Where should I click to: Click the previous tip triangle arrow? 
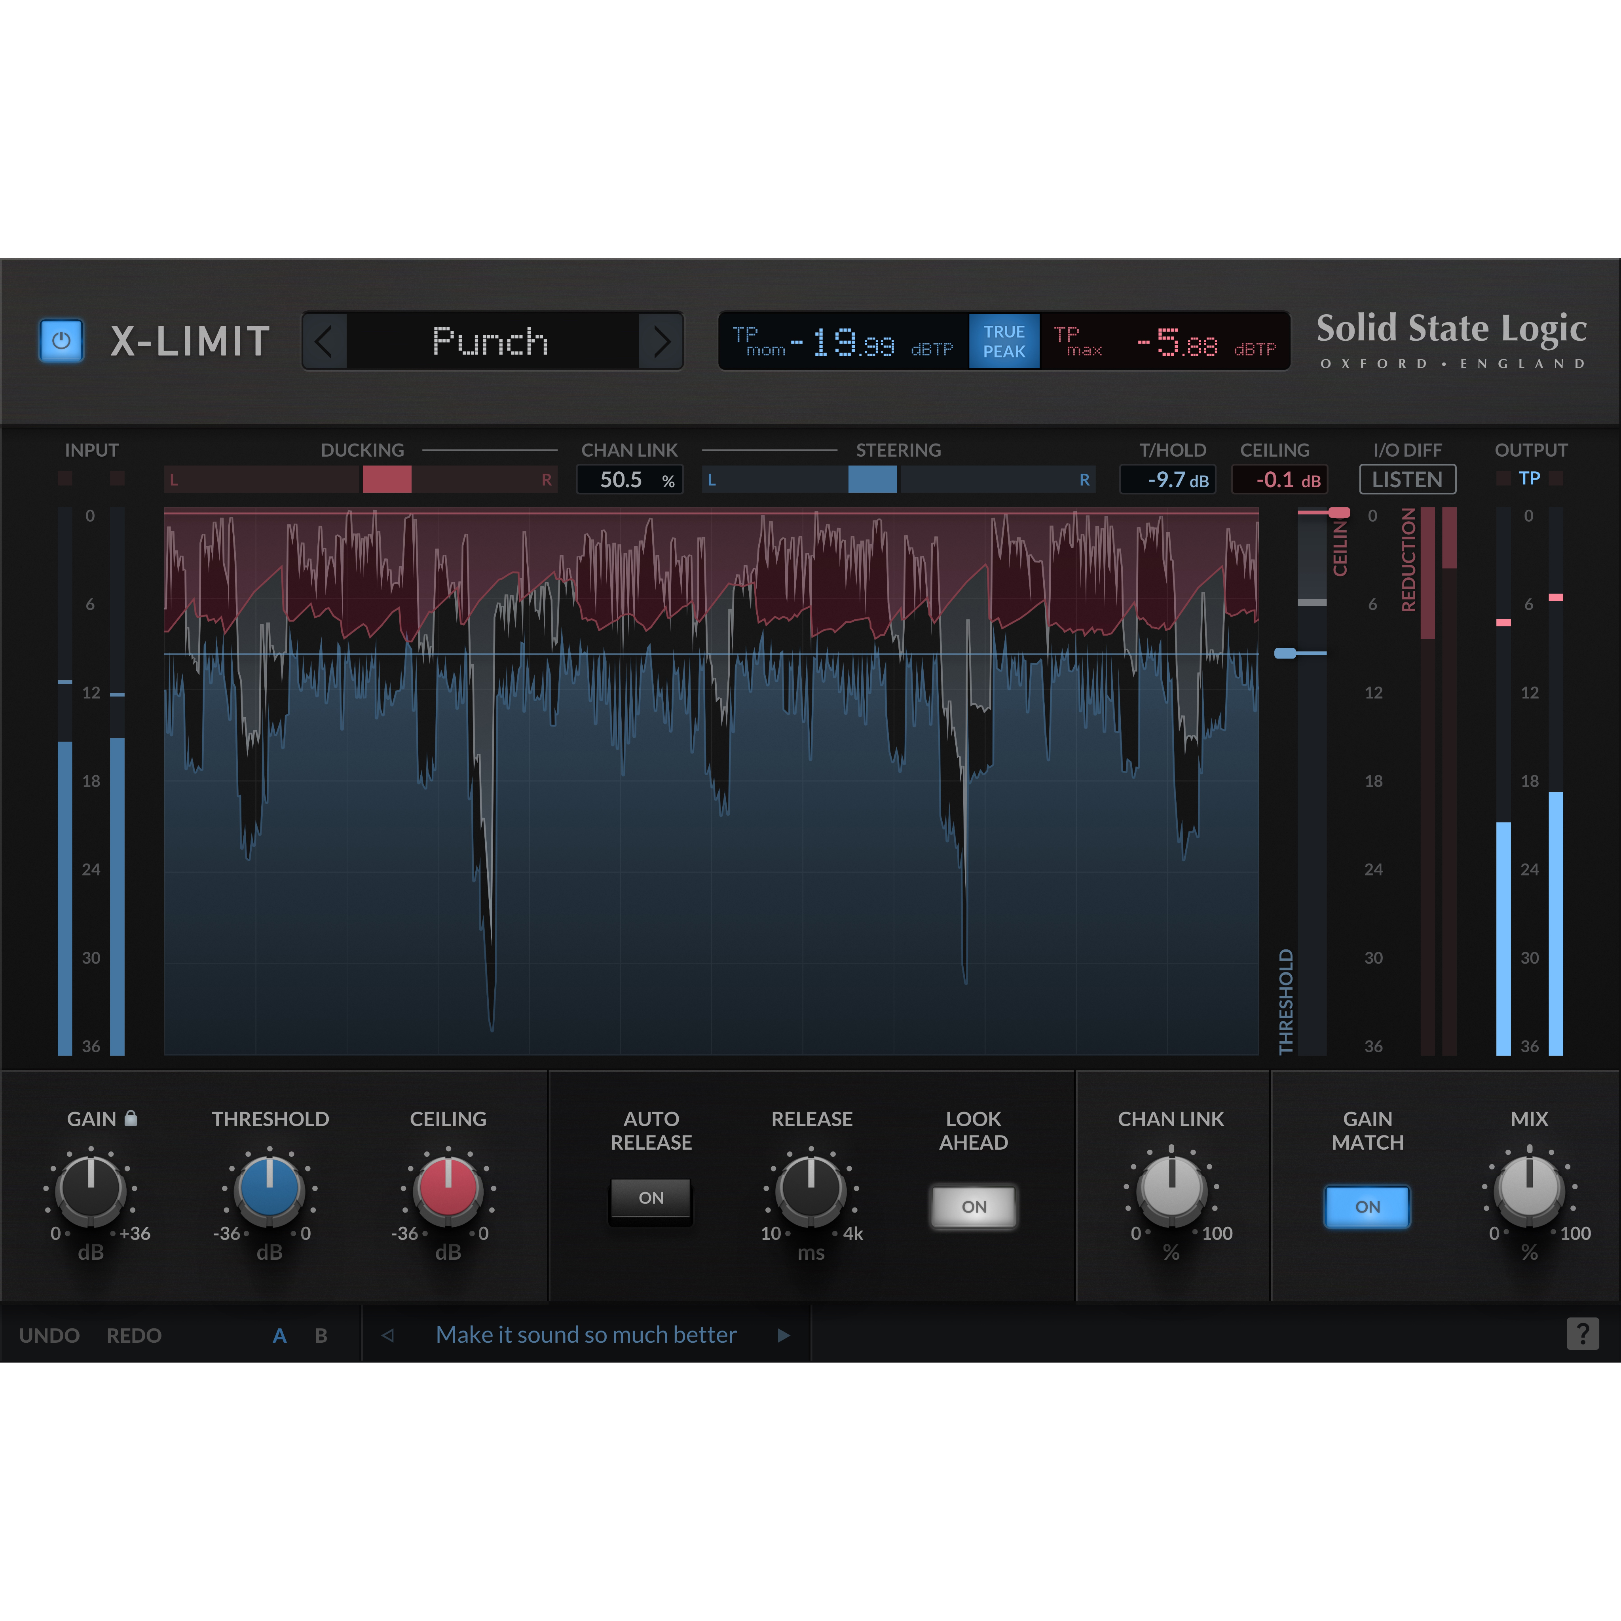click(387, 1335)
